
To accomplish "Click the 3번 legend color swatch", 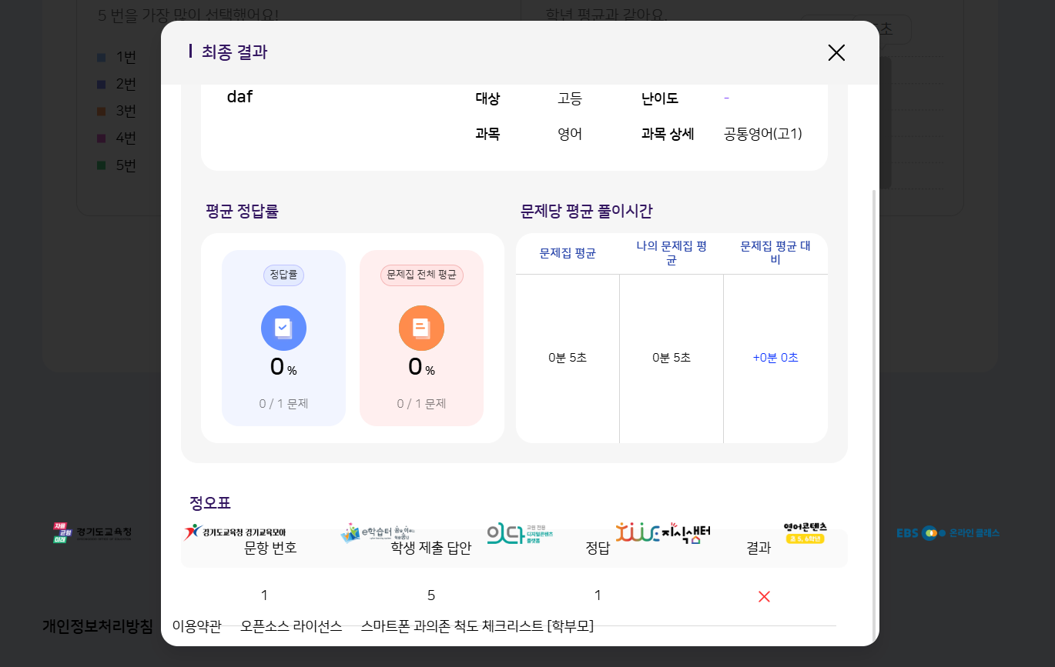I will [x=102, y=112].
